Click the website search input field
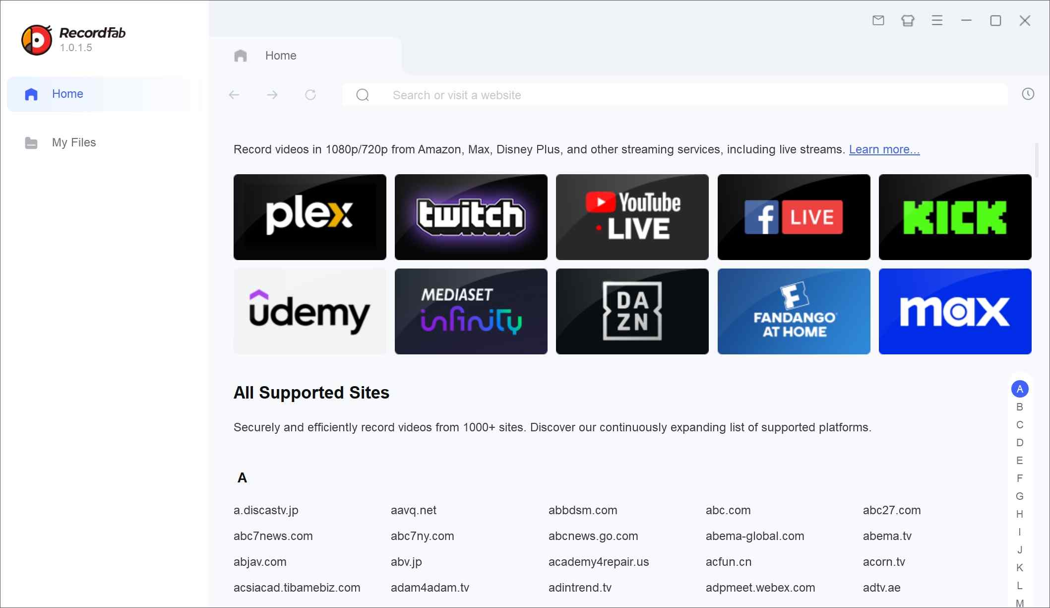 point(595,95)
